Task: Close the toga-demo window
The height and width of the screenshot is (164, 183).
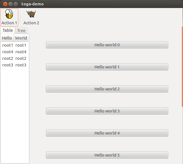Action: click(x=5, y=4)
